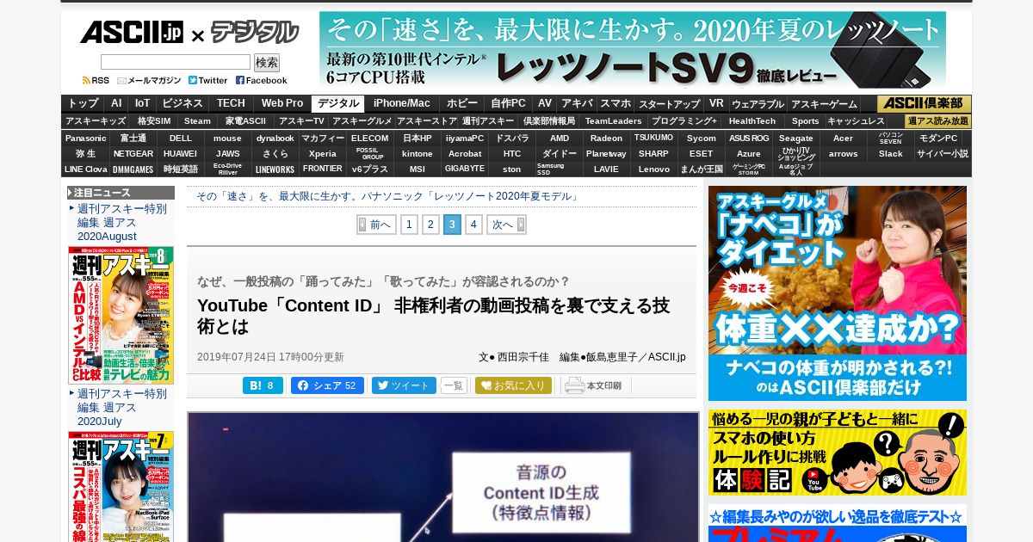Open the ASUS ROG brand link
The width and height of the screenshot is (1033, 542).
[749, 138]
